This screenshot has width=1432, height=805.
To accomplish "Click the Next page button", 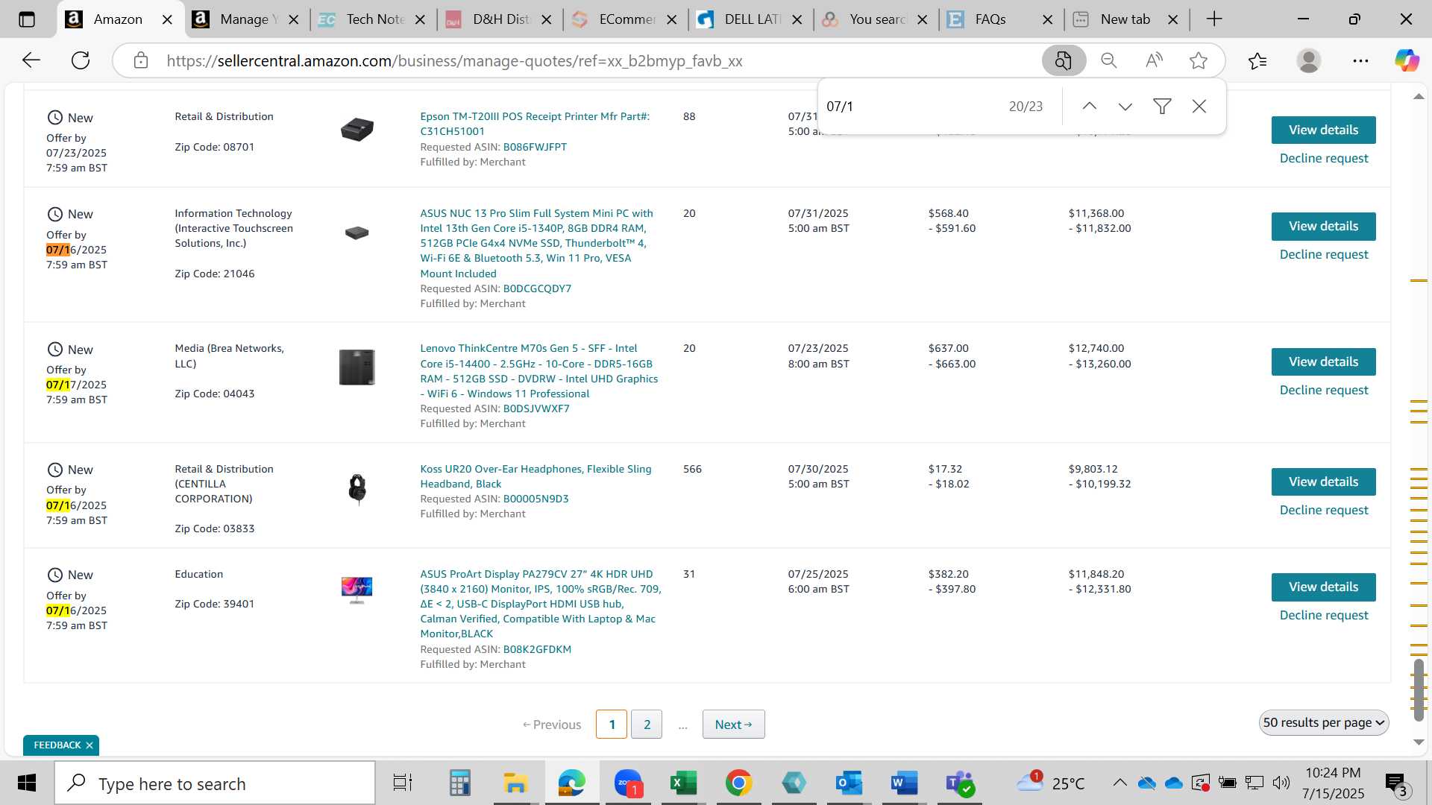I will coord(733,724).
